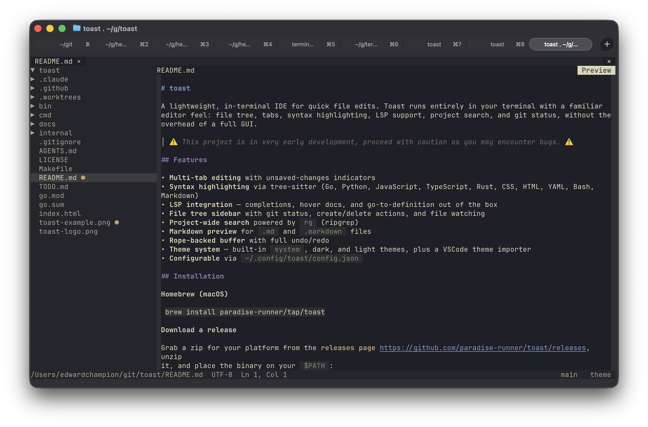
Task: Click the '## Installation' heading
Action: coord(193,276)
